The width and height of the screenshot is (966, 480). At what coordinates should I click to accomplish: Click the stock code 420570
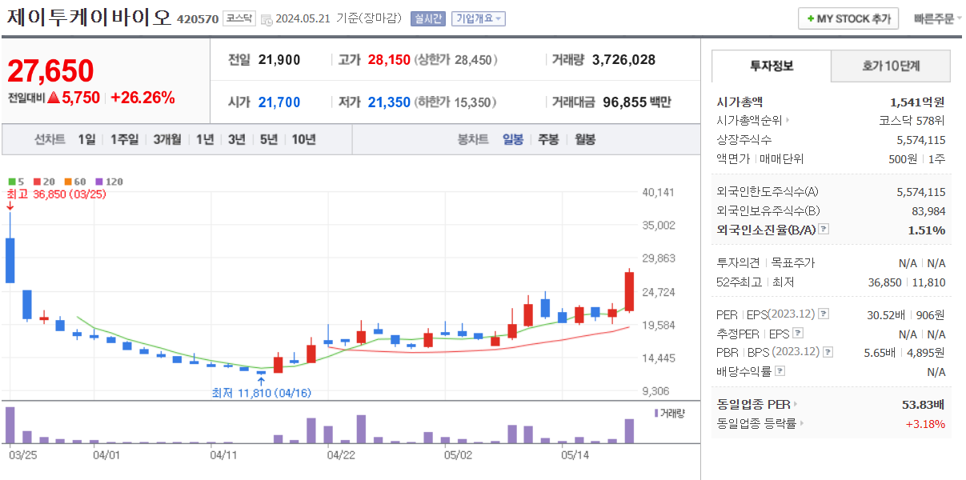point(197,19)
